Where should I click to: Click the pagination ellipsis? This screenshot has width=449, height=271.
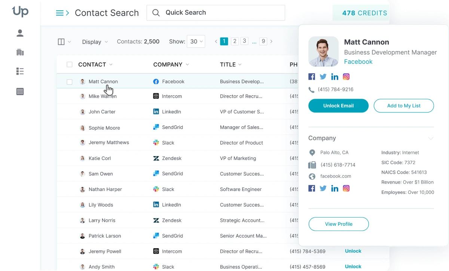[x=254, y=42]
